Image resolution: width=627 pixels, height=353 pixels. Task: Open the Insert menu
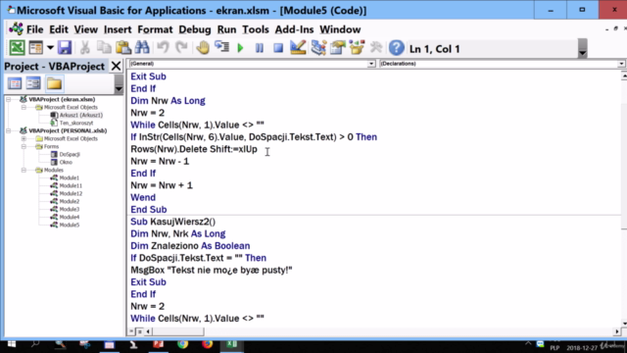pos(118,29)
